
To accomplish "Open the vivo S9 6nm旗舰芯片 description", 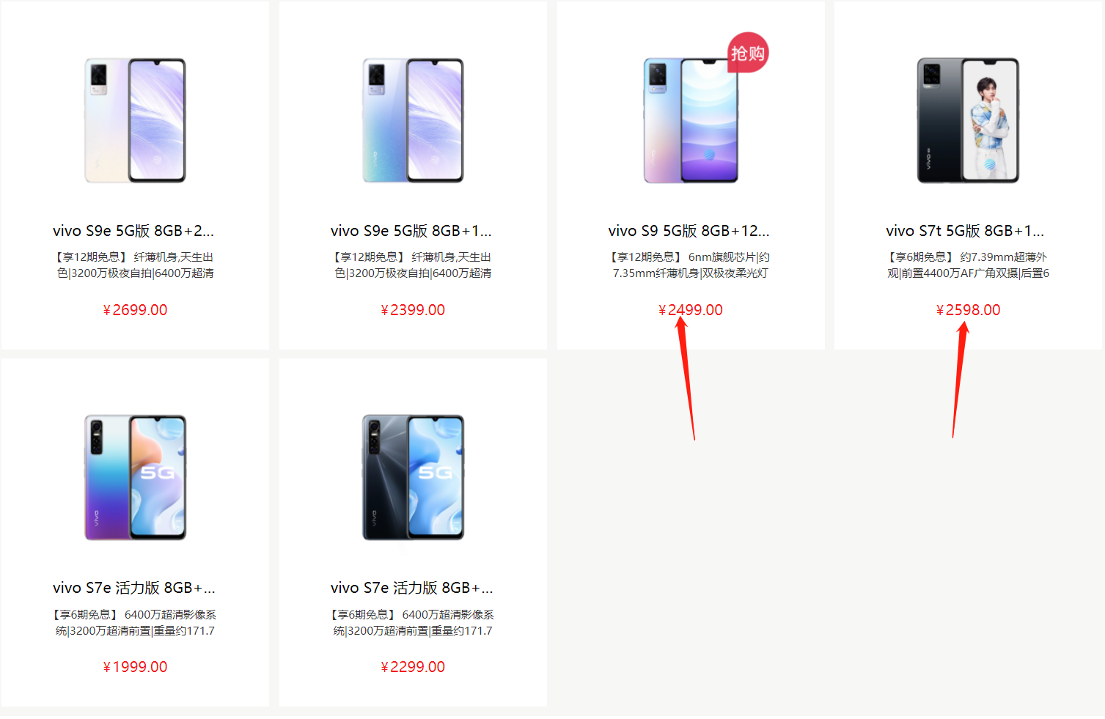I will pyautogui.click(x=691, y=265).
